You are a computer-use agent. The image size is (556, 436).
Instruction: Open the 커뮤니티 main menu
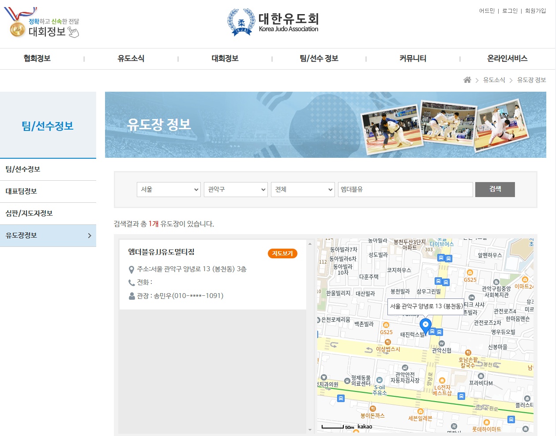click(x=413, y=59)
